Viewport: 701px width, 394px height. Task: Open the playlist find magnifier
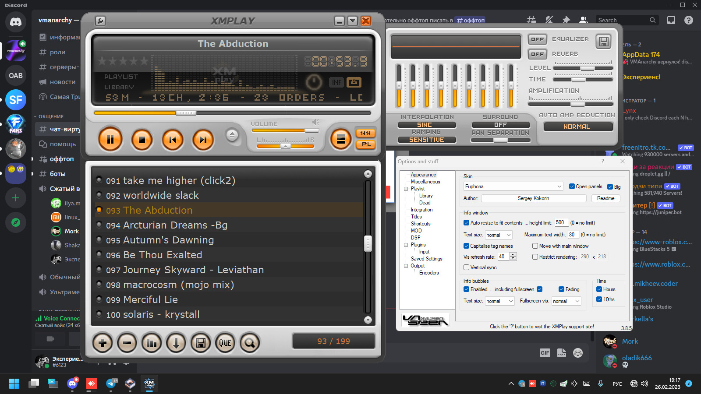pos(250,343)
